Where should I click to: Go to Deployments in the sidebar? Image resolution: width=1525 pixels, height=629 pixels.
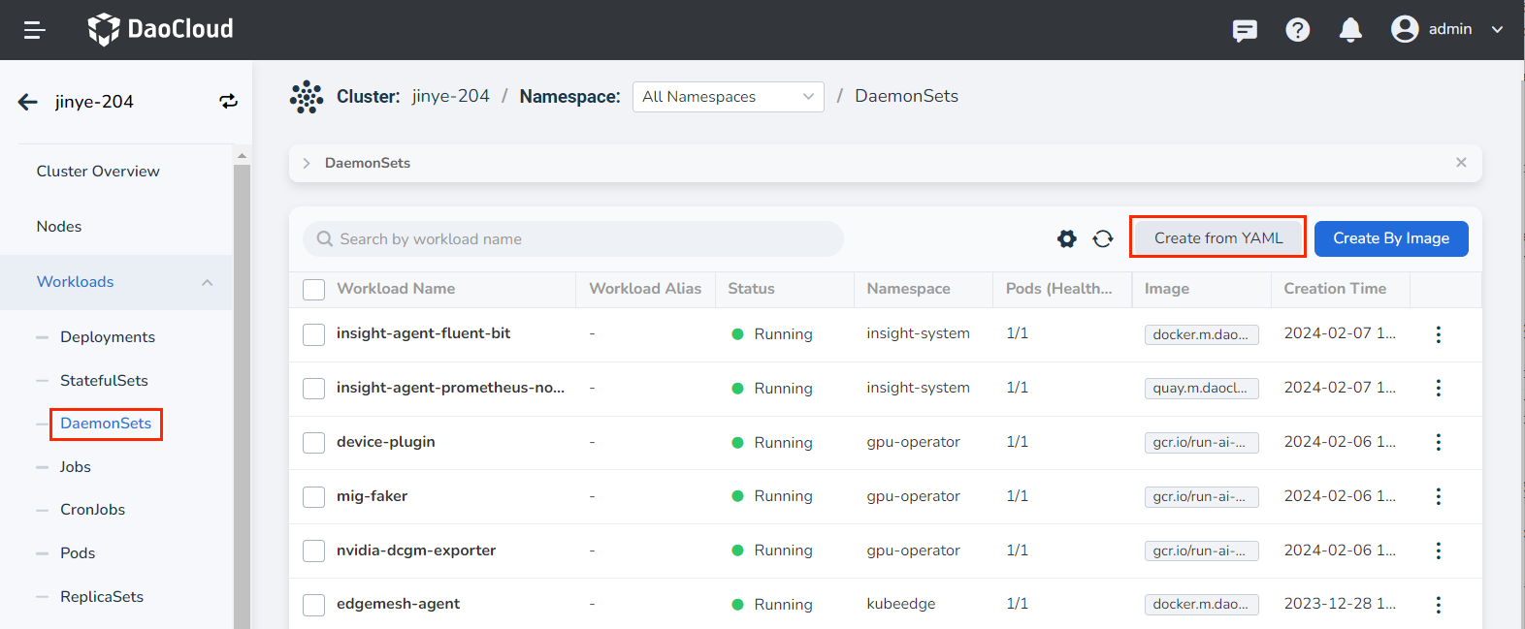[x=108, y=337]
